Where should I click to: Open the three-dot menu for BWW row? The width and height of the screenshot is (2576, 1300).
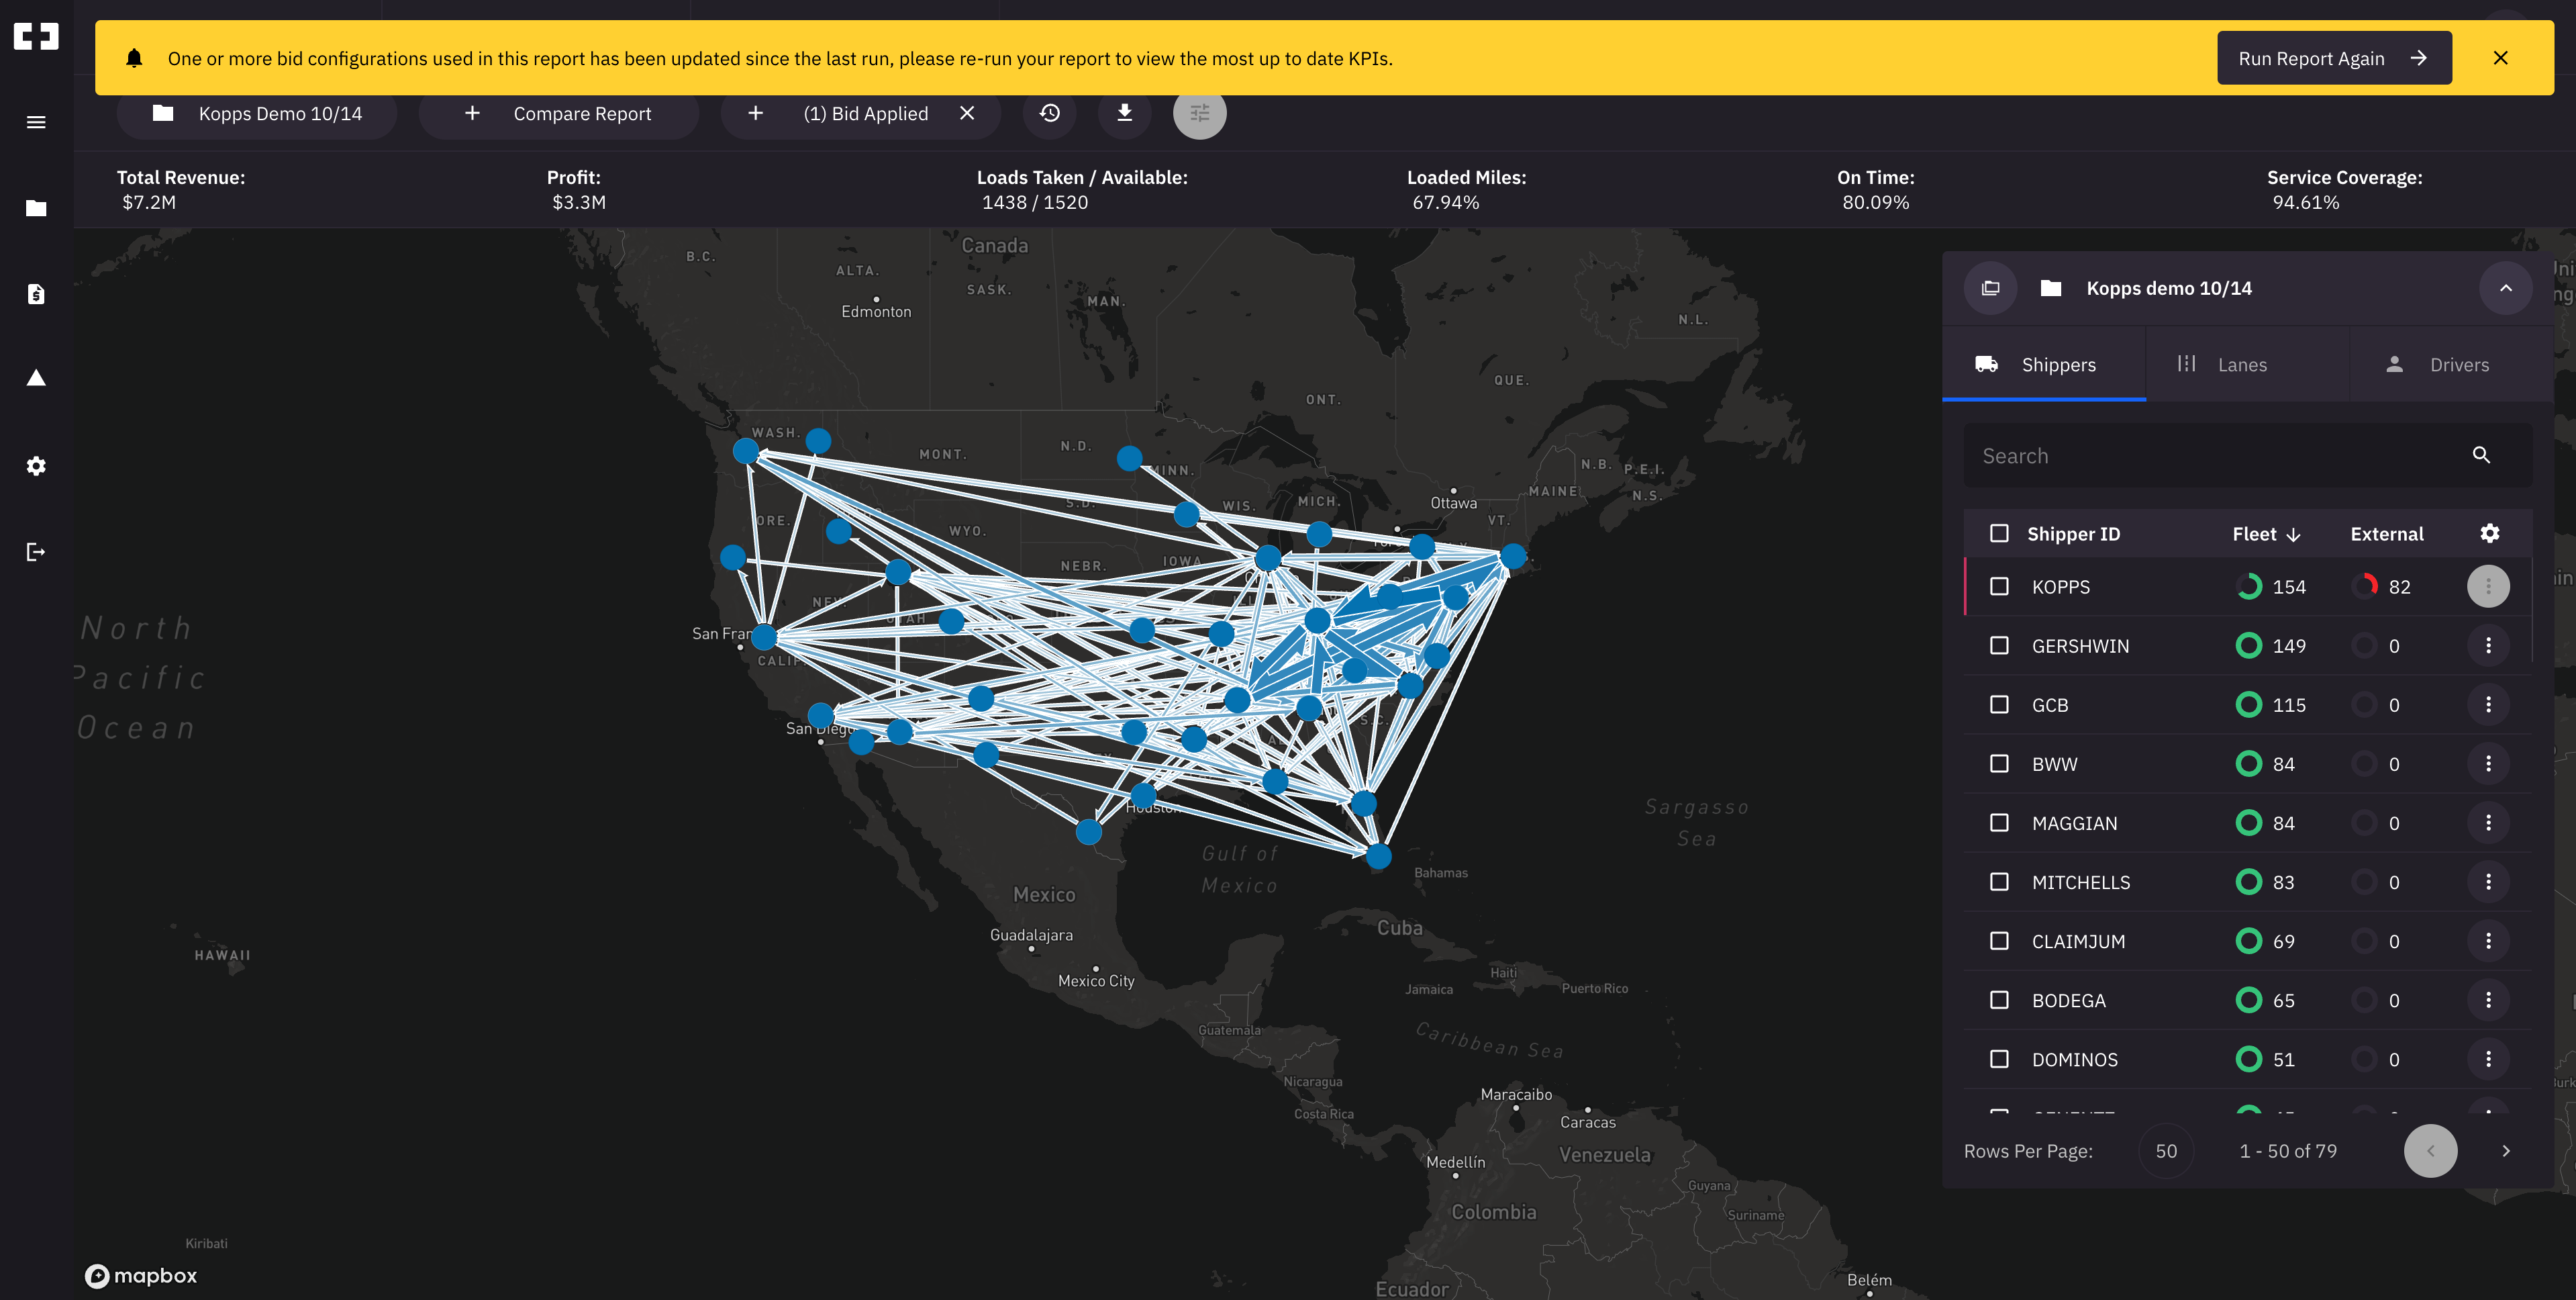(x=2488, y=763)
